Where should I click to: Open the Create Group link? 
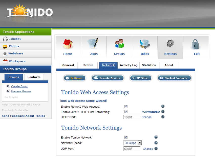pos(20,86)
